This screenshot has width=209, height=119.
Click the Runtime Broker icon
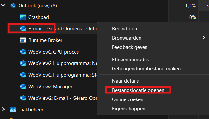[x=23, y=40]
